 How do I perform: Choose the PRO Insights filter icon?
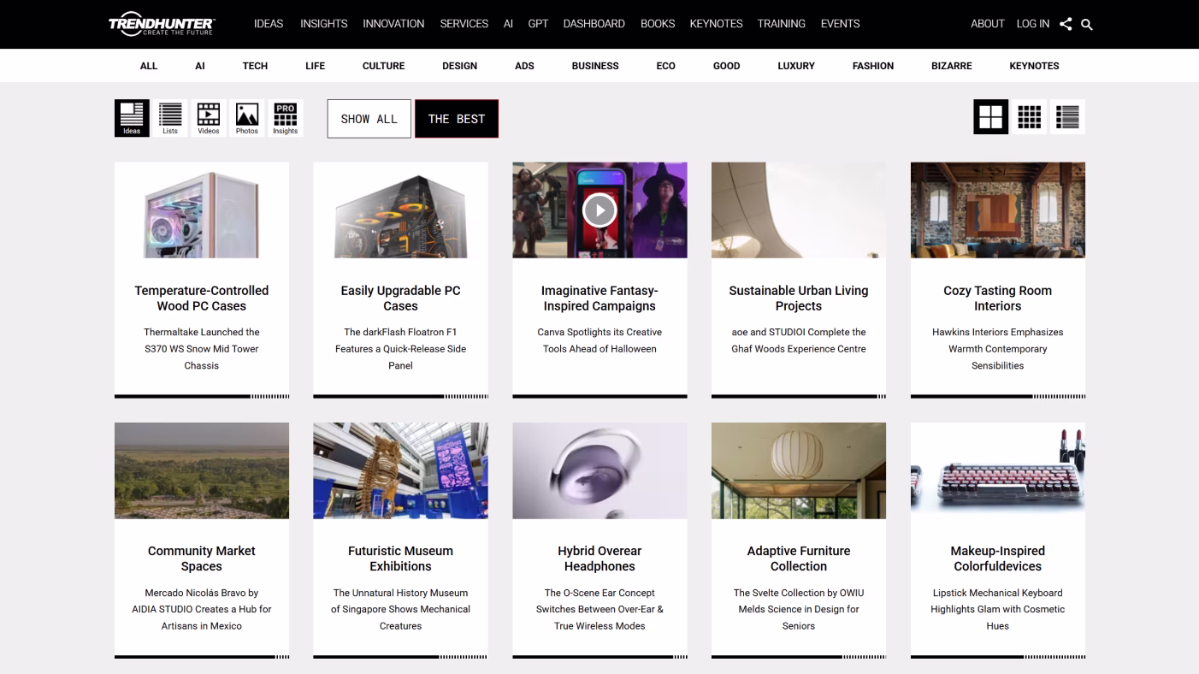pyautogui.click(x=286, y=118)
